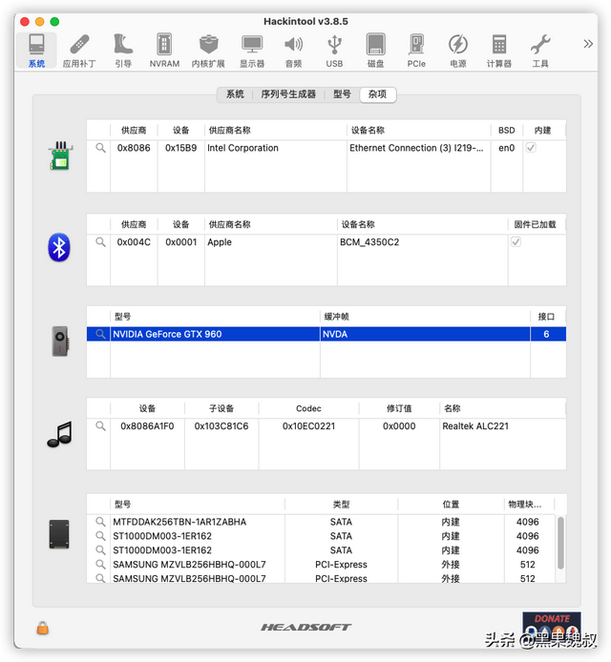This screenshot has height=662, width=611.
Task: Open the 系统 toolbar section
Action: [x=37, y=51]
